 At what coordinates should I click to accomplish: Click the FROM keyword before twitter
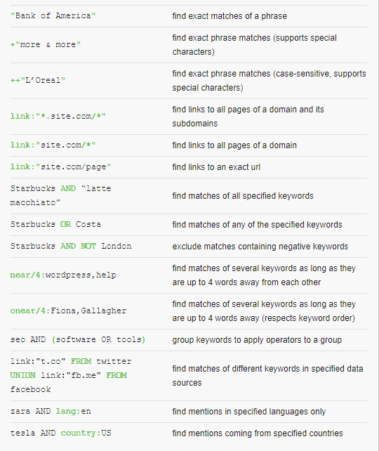click(x=81, y=361)
